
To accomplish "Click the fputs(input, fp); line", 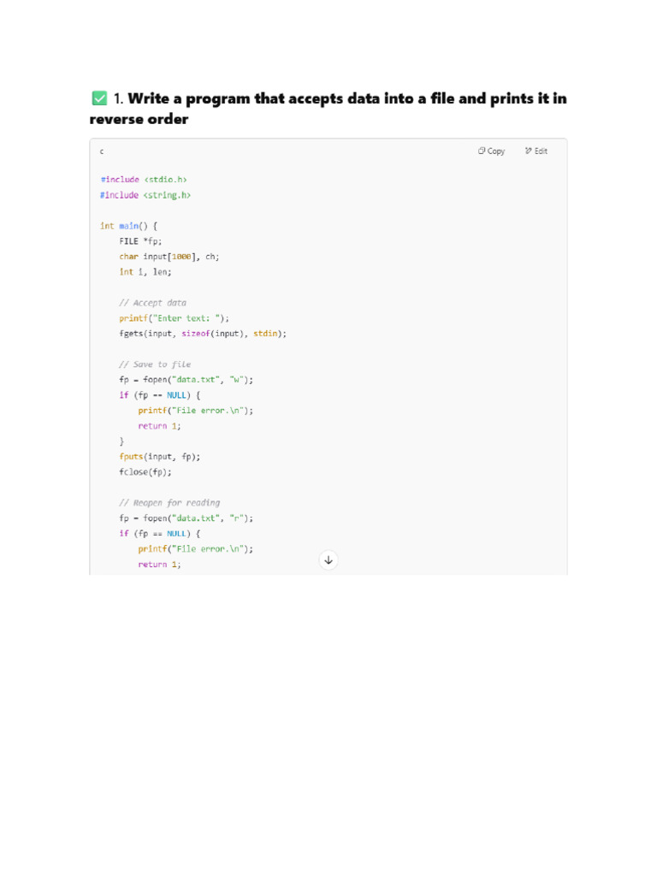I will (x=159, y=457).
